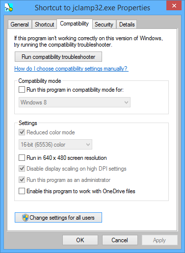Toggle Disable display scaling on high DPI

click(22, 169)
